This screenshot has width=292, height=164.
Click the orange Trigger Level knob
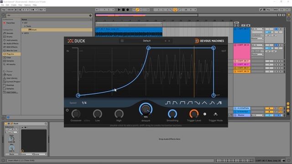click(x=194, y=114)
